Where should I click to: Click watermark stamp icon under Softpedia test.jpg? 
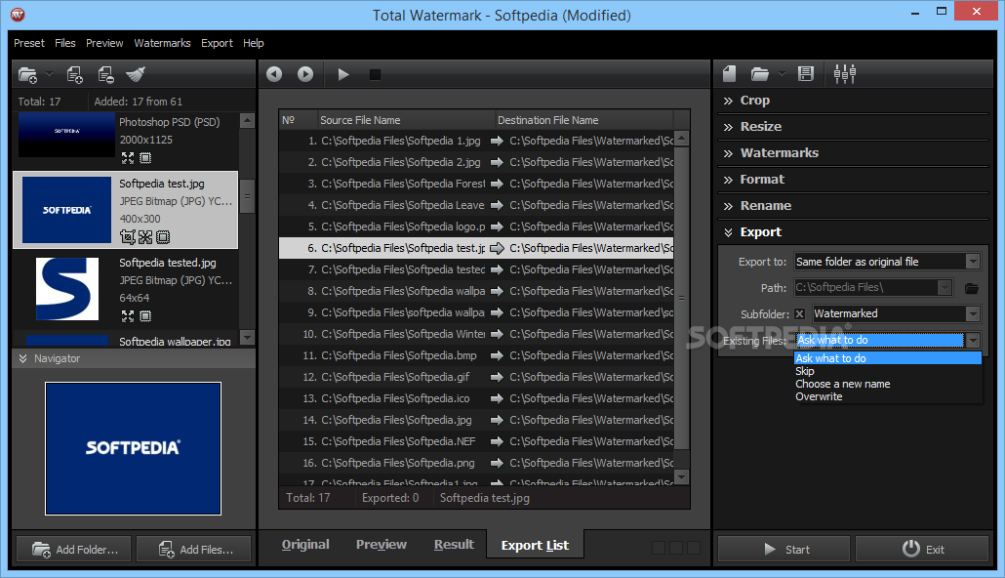coord(164,237)
